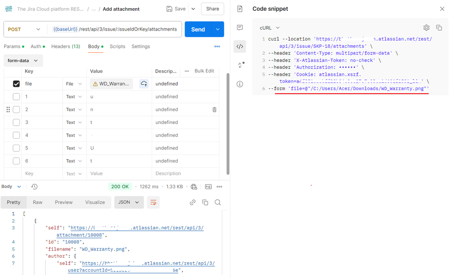The width and height of the screenshot is (451, 278).
Task: Open the Send options arrow
Action: [x=218, y=29]
